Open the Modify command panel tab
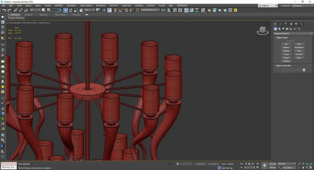The width and height of the screenshot is (314, 170). tap(280, 24)
